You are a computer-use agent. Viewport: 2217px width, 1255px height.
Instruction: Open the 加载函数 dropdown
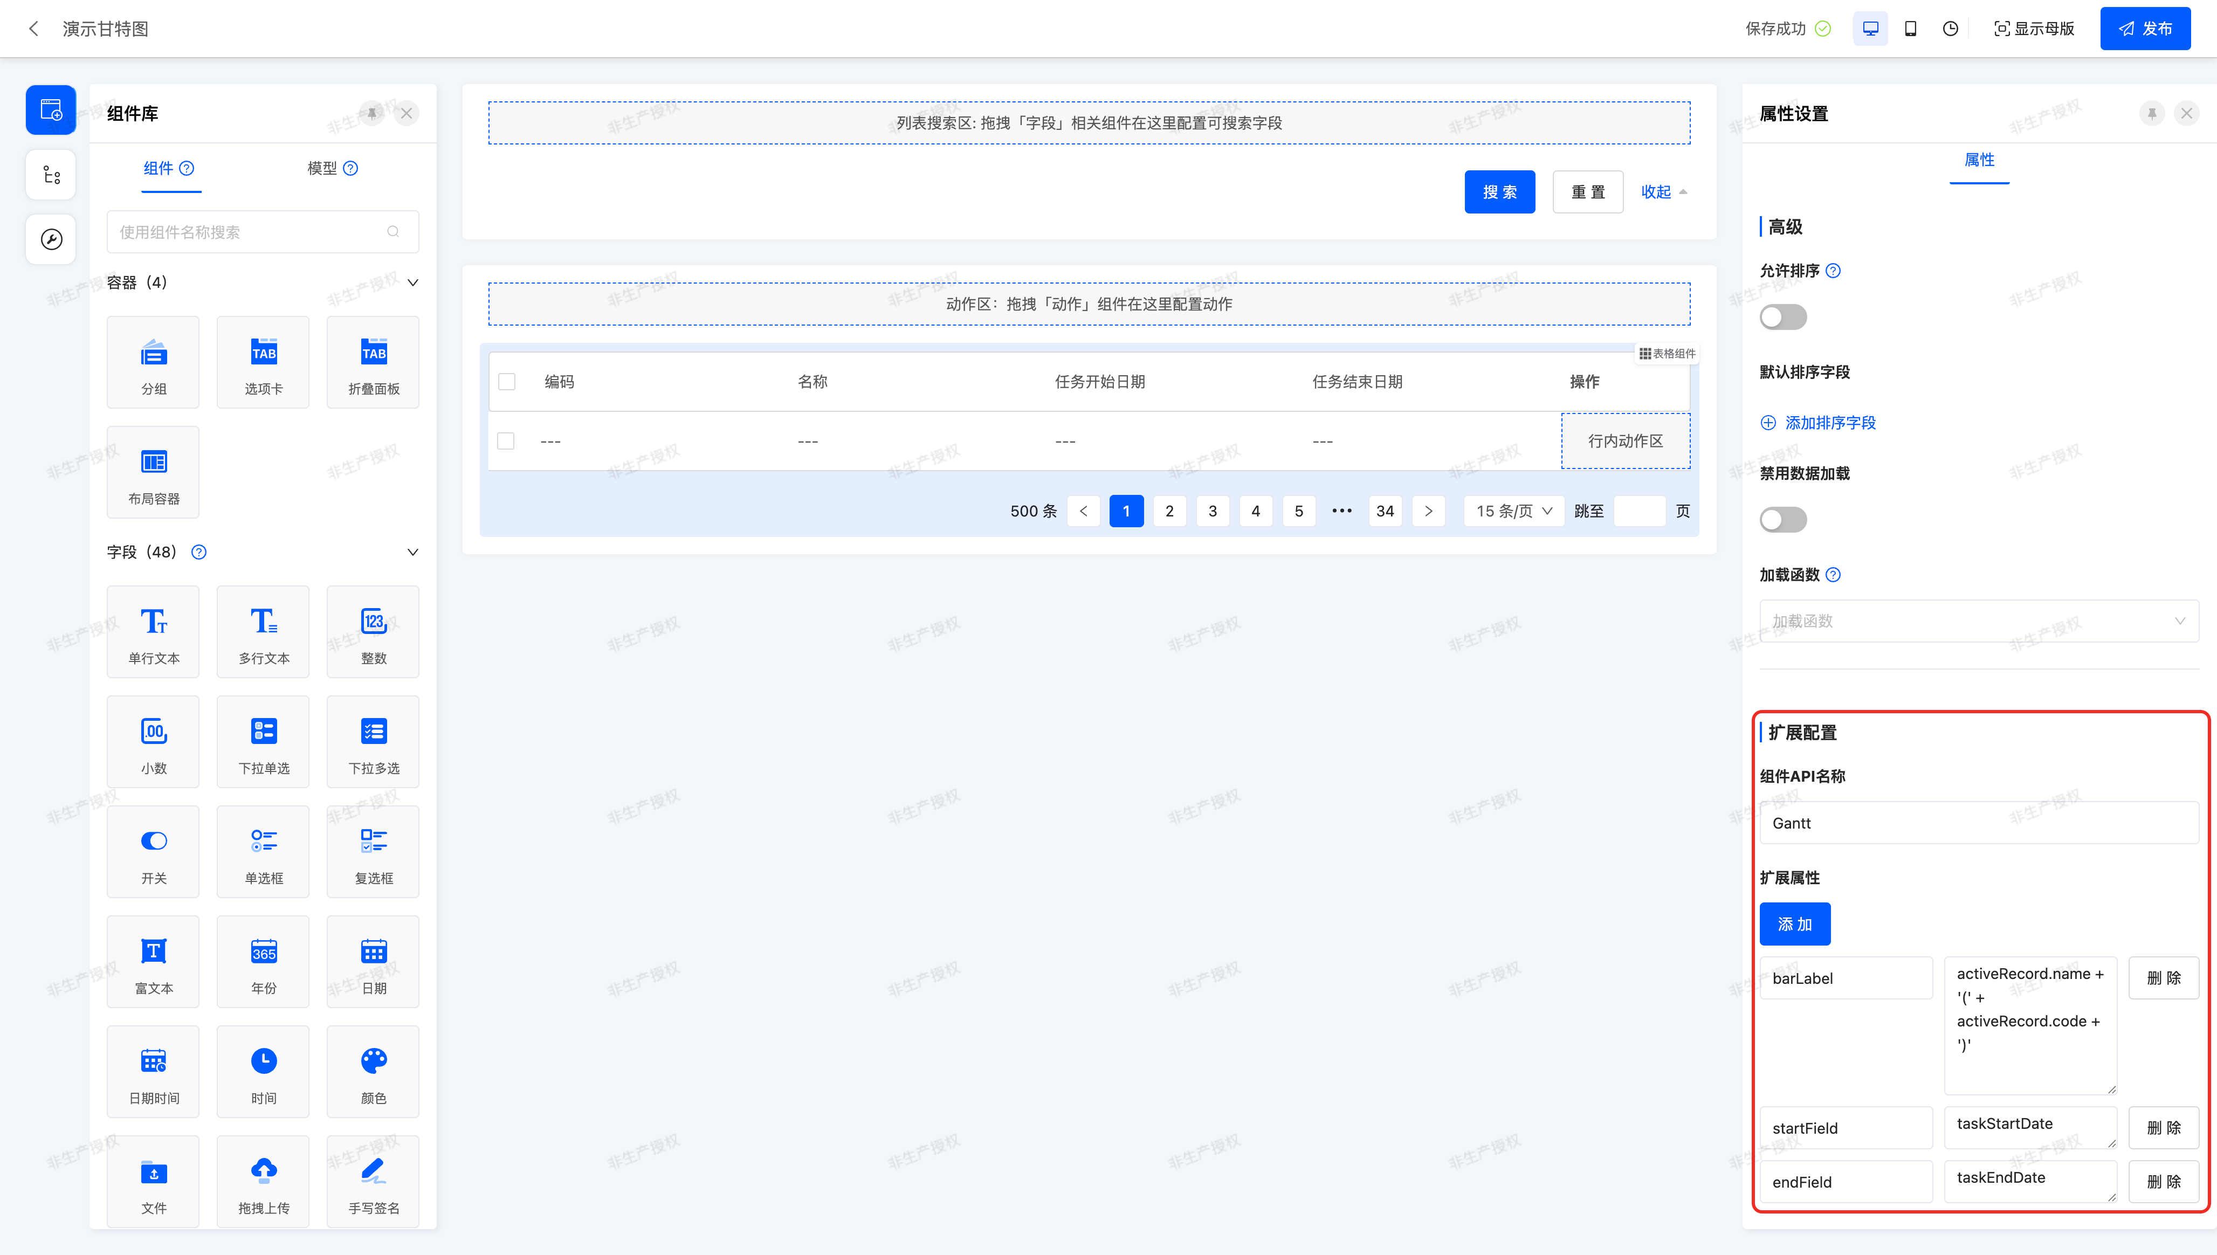click(x=1978, y=620)
